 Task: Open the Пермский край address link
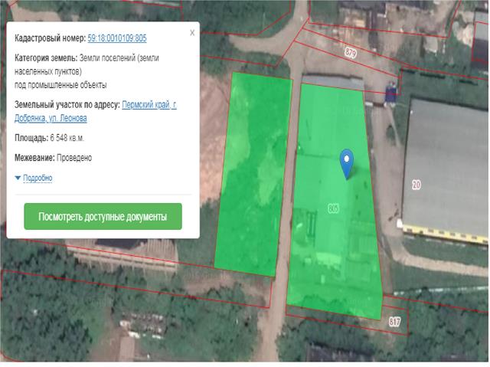(x=149, y=105)
